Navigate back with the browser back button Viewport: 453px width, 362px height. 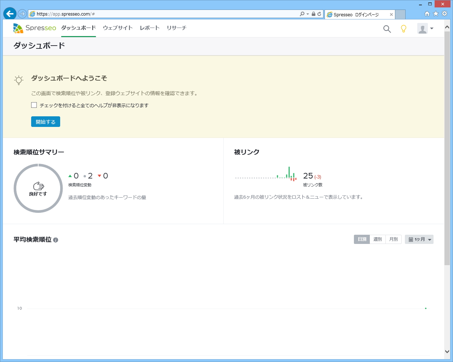point(10,13)
